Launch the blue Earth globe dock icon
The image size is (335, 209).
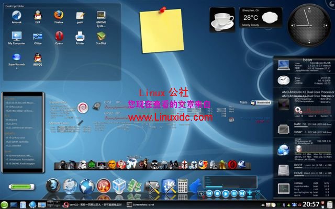pyautogui.click(x=87, y=186)
